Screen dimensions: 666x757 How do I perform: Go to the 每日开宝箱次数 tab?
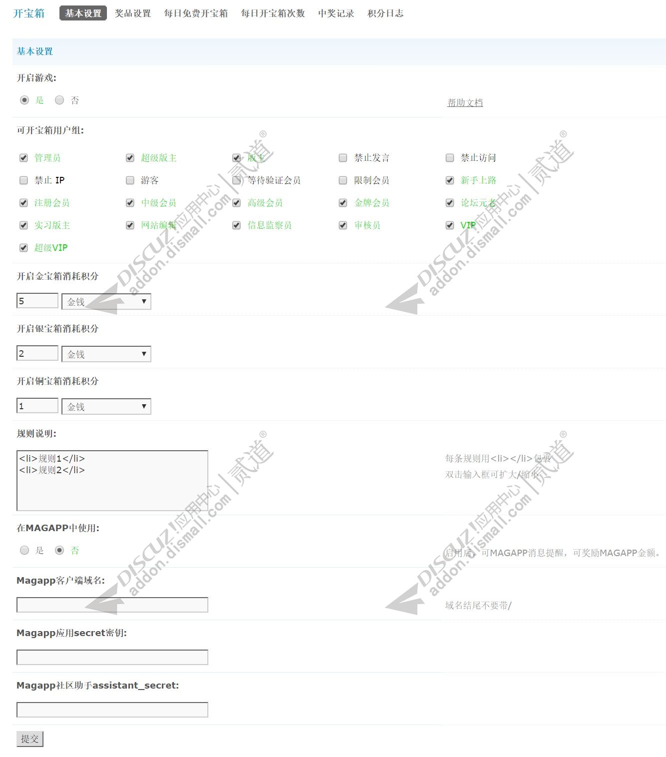pyautogui.click(x=273, y=13)
